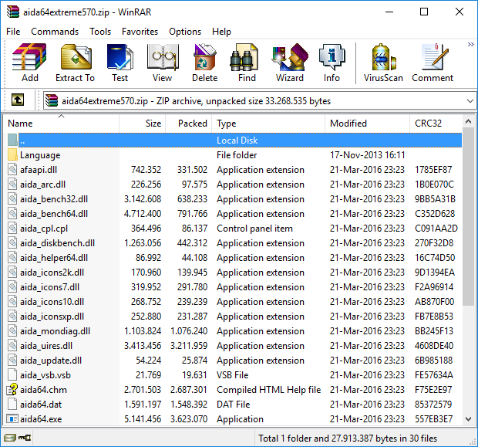
Task: Sort by Size column header
Action: pos(143,124)
